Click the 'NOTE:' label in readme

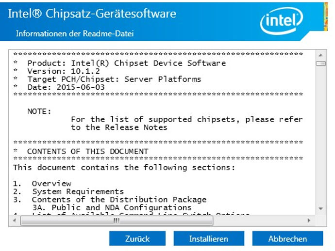click(39, 111)
